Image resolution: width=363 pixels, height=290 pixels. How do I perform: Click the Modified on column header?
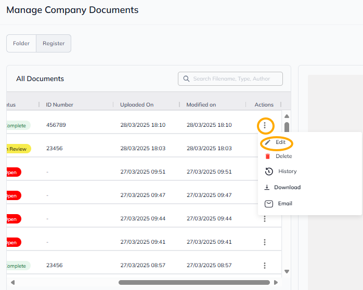(x=201, y=105)
